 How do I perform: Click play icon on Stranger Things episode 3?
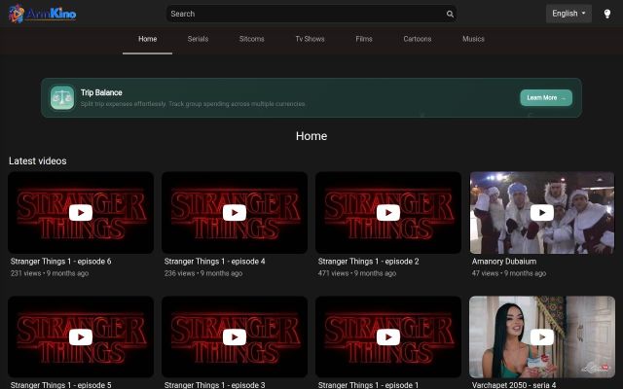235,337
